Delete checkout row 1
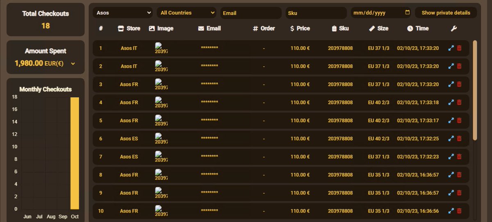 459,48
